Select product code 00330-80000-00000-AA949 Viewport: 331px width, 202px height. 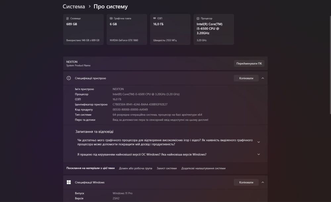130,109
